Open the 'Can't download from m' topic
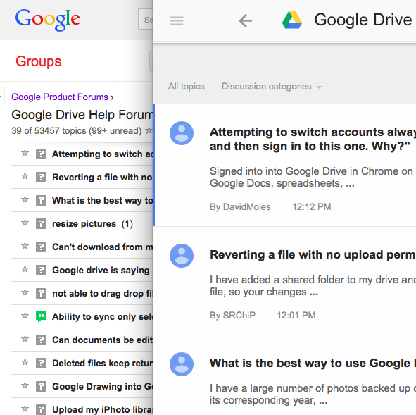Image resolution: width=416 pixels, height=415 pixels. point(102,247)
